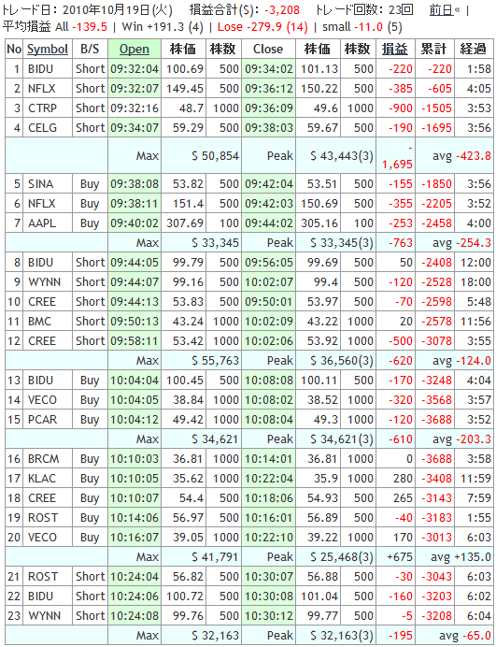Click the +675 subtotal value
The height and width of the screenshot is (647, 496).
[400, 557]
